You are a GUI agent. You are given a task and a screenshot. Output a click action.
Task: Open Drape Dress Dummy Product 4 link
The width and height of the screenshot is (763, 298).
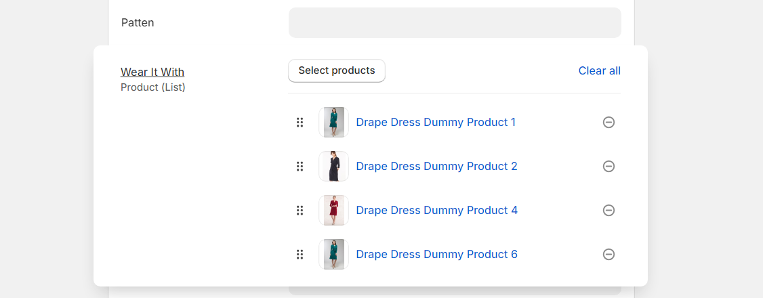pyautogui.click(x=436, y=210)
